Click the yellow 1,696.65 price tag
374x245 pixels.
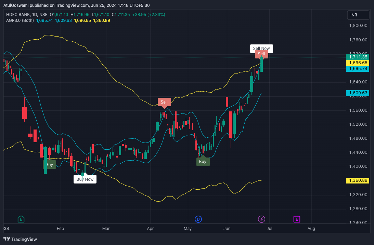[x=358, y=63]
